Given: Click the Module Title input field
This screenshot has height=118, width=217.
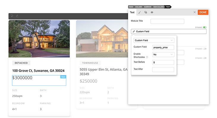Looking at the screenshot, I should pyautogui.click(x=167, y=21).
